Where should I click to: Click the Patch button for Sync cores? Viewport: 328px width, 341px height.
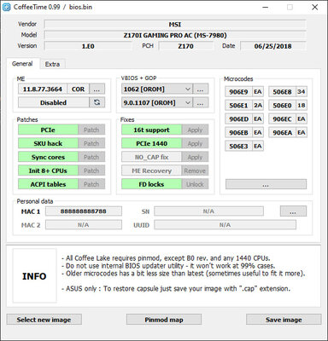pos(91,157)
